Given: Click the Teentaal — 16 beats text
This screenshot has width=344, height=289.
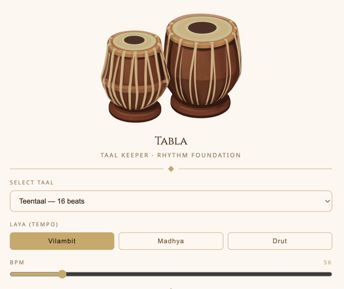Looking at the screenshot, I should [x=52, y=201].
